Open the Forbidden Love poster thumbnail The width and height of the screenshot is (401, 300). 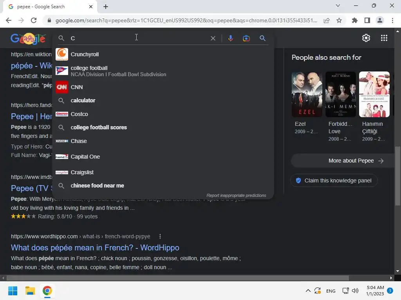[x=340, y=95]
